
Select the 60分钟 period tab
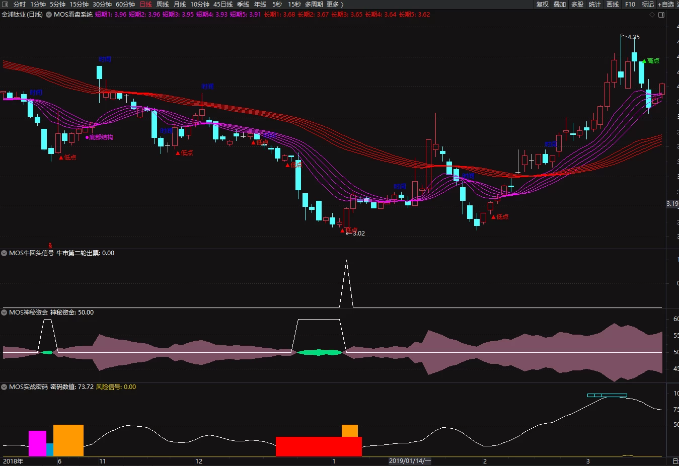pos(125,5)
